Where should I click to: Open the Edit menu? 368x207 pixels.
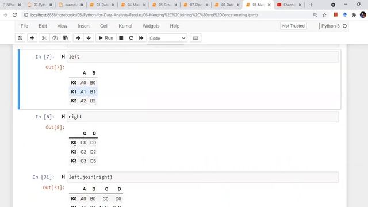(43, 26)
